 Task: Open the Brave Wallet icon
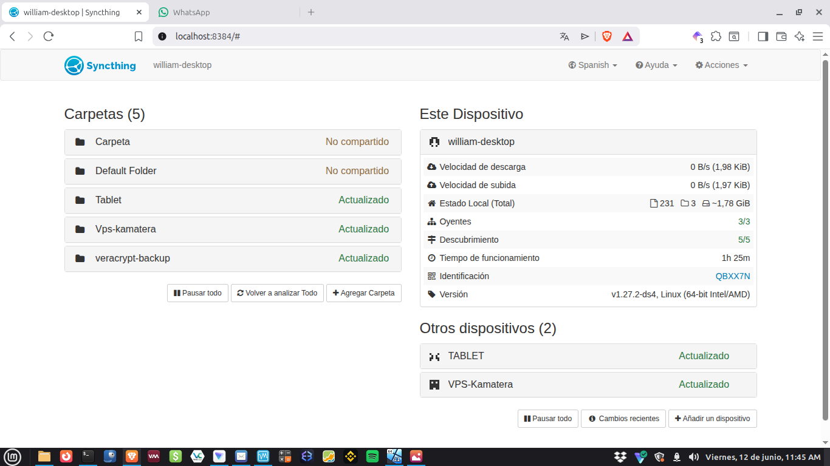click(x=781, y=36)
